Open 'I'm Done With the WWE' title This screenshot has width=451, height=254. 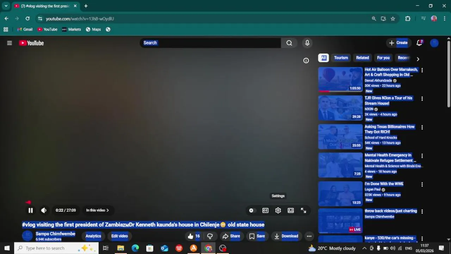384,184
